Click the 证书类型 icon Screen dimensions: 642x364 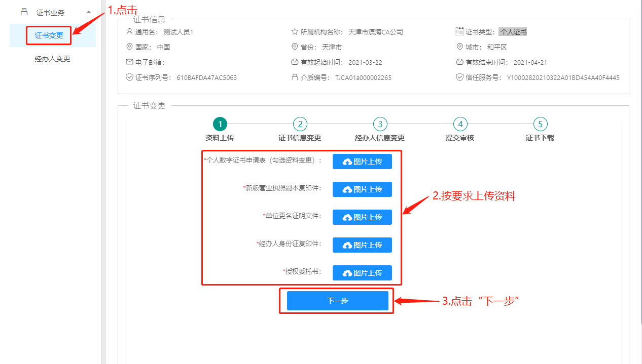click(460, 31)
